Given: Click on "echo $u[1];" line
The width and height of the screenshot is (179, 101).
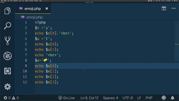Looking at the screenshot, I should click(47, 50).
